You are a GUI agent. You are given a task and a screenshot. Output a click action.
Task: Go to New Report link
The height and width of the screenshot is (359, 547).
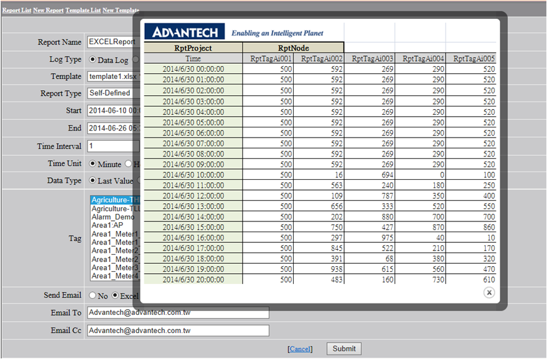coord(48,11)
